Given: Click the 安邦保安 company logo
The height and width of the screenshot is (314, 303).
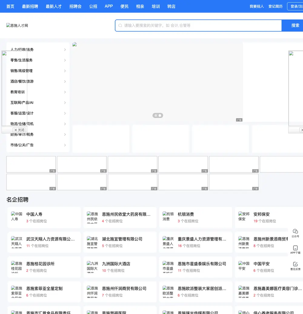Looking at the screenshot, I should point(244,217).
